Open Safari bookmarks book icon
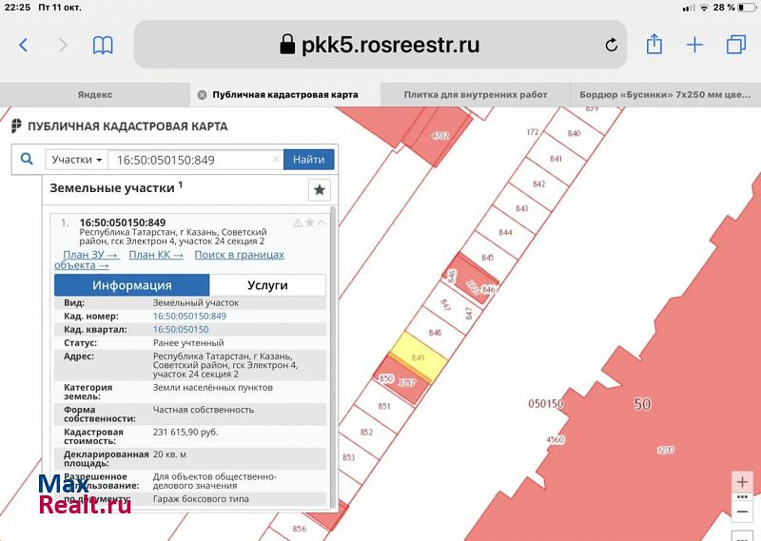The image size is (761, 541). tap(103, 45)
